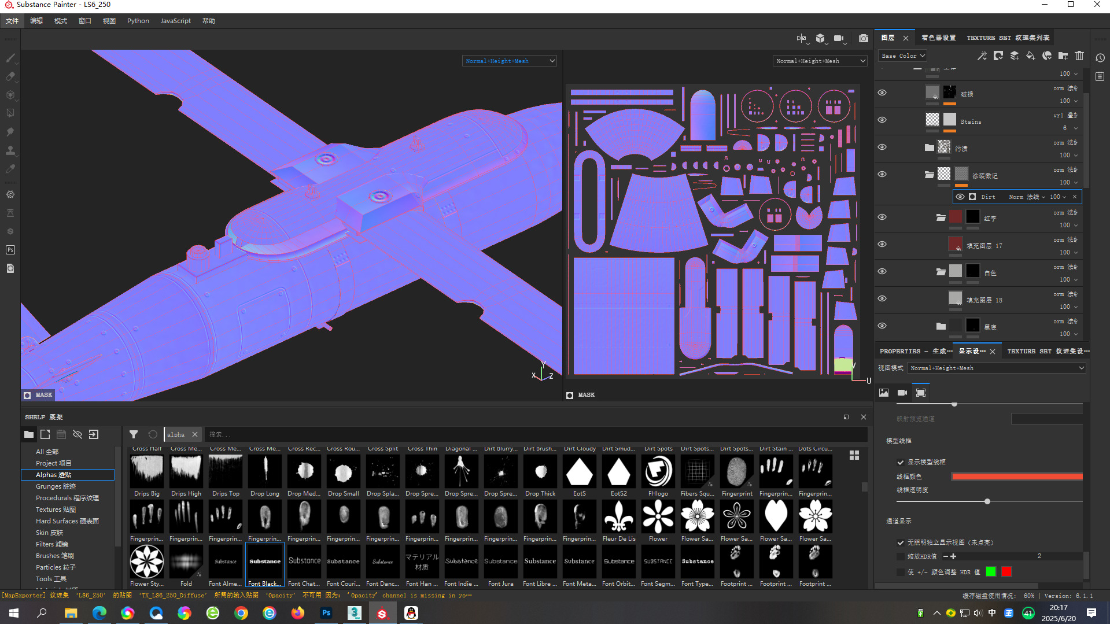Screen dimensions: 1110x624
Task: Click the shelf search field
Action: click(x=535, y=434)
